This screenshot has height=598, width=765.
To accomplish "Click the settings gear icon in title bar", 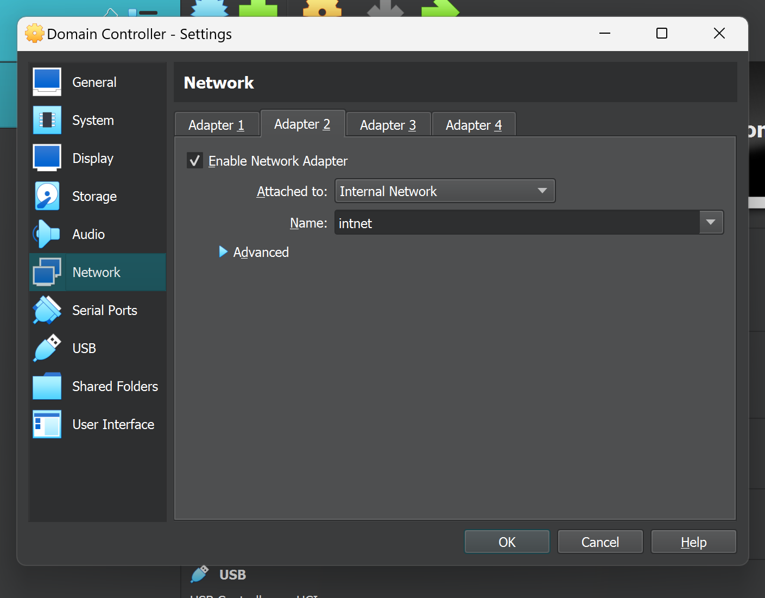I will (x=35, y=34).
